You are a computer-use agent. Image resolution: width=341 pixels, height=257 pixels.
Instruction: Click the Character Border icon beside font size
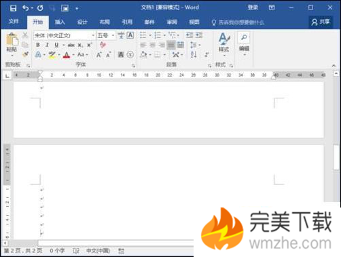(x=130, y=35)
